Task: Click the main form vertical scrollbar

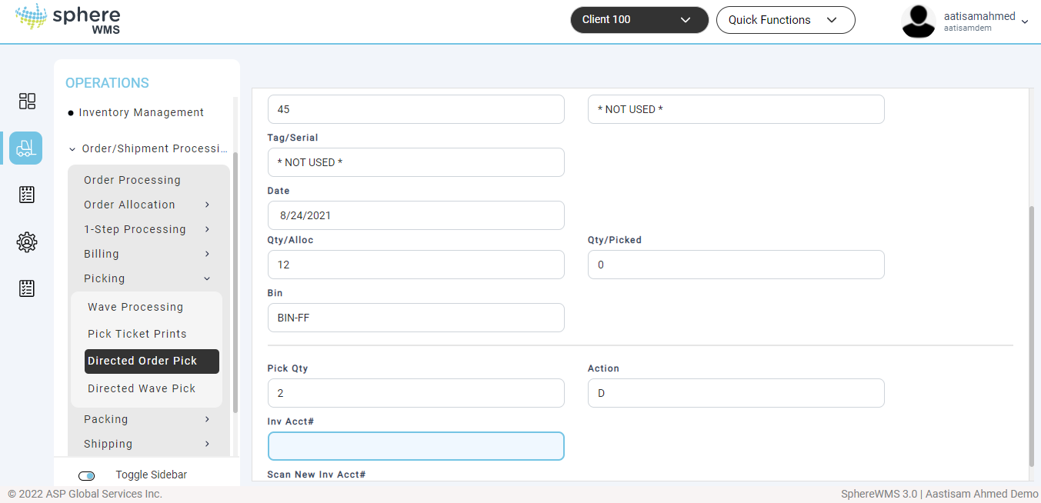Action: pos(1031,335)
